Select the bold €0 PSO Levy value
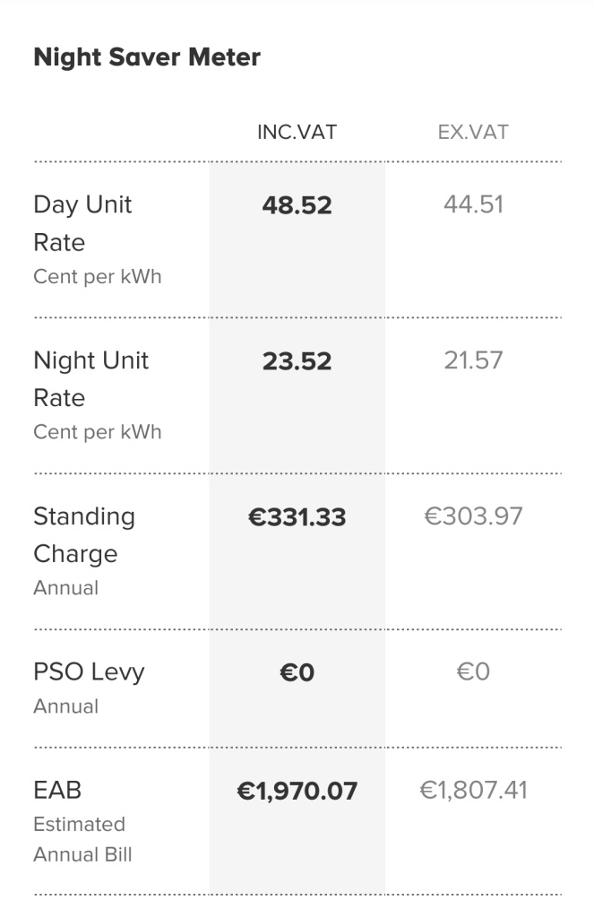 [297, 672]
